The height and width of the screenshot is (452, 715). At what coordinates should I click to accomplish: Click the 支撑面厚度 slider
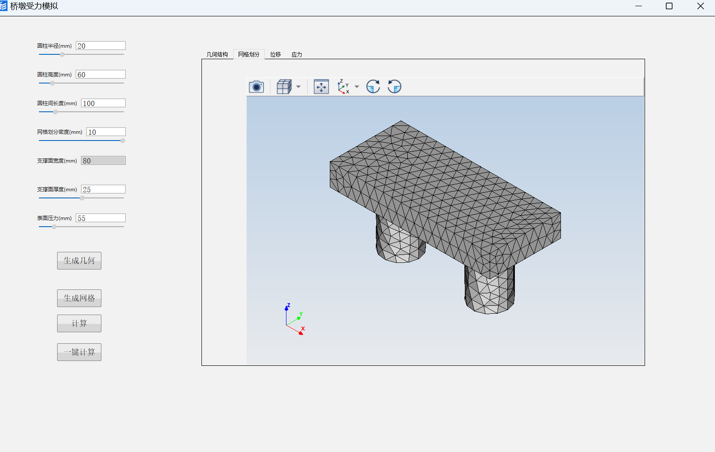81,198
